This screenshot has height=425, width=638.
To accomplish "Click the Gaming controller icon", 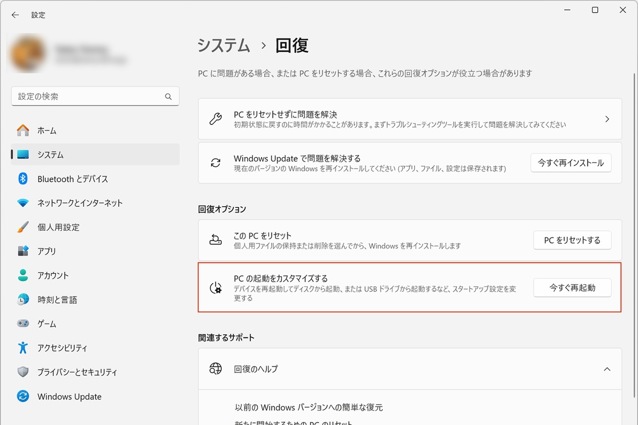I will click(x=23, y=324).
